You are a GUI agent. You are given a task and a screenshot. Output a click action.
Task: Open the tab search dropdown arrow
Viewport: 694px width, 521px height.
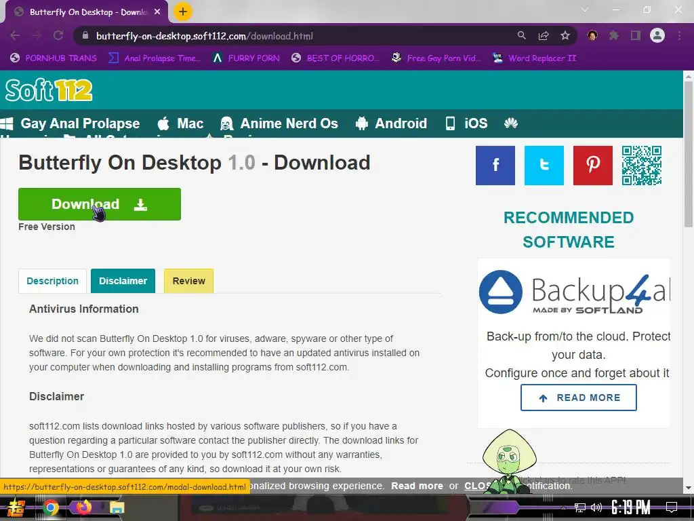[x=585, y=9]
